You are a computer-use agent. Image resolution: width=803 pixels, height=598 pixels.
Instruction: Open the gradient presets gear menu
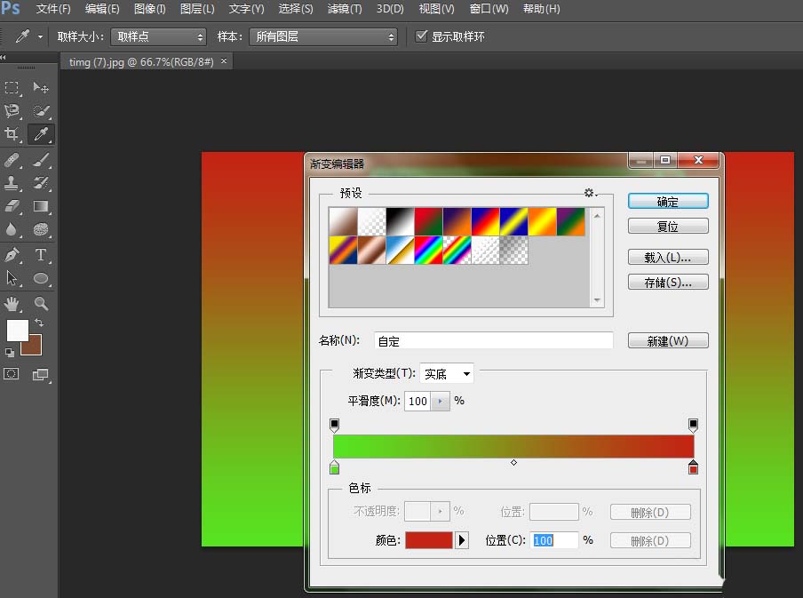point(589,193)
